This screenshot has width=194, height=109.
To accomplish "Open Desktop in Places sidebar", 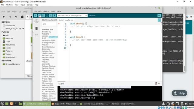I will [x=9, y=38].
